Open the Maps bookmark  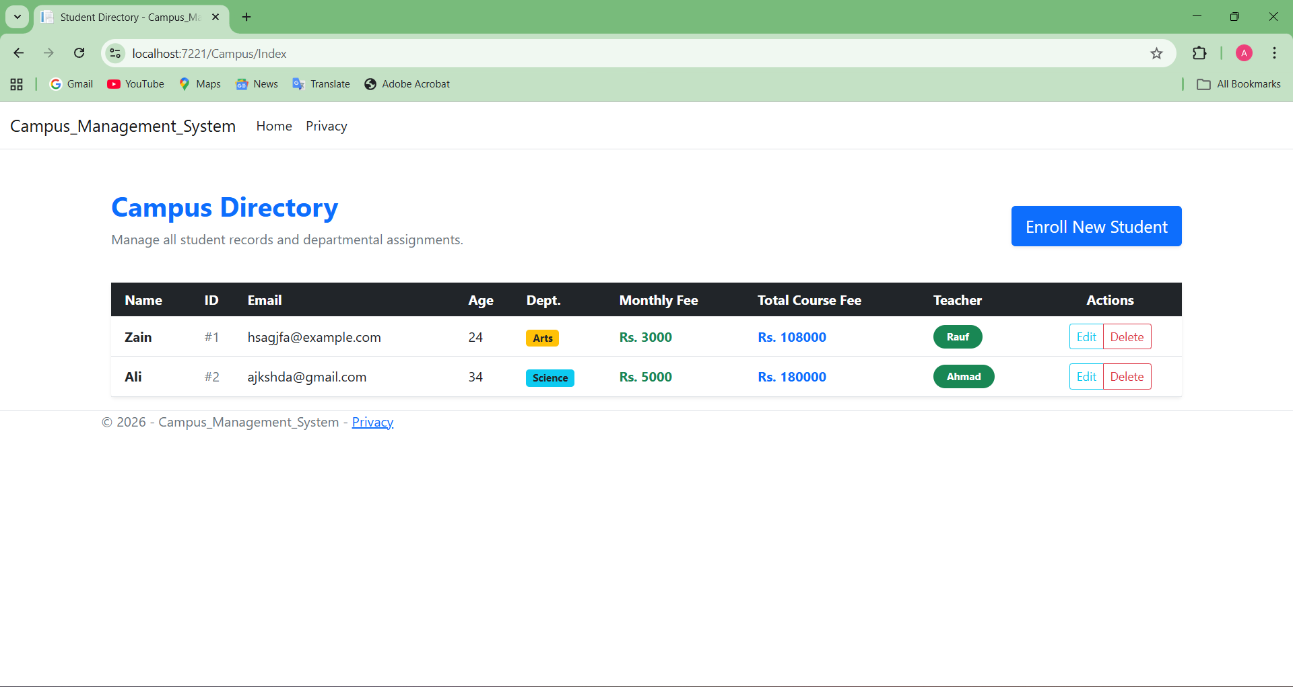200,84
